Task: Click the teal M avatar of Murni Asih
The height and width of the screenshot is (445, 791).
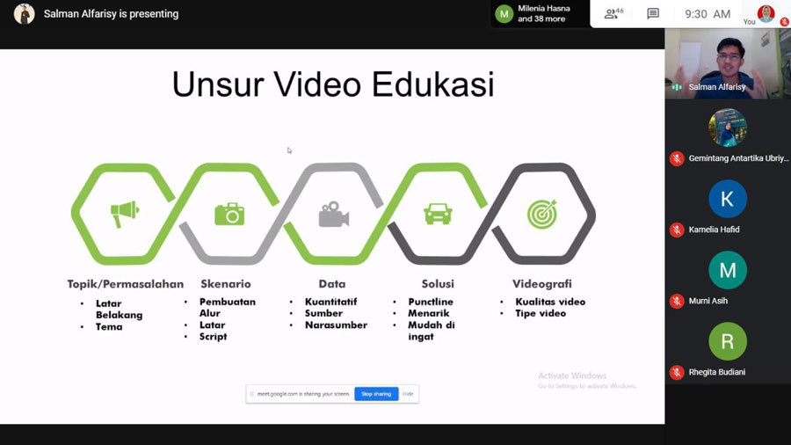Action: click(x=728, y=270)
